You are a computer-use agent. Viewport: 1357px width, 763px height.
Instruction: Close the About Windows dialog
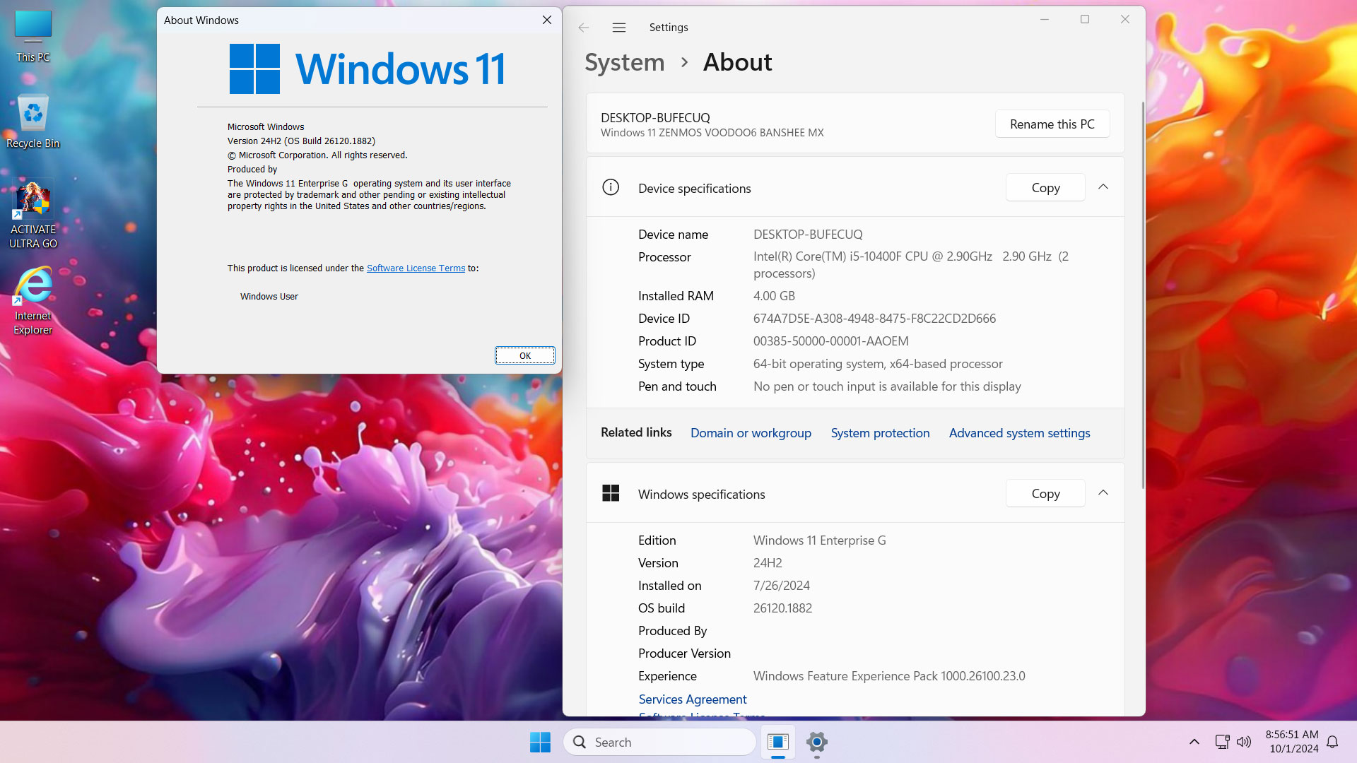(x=547, y=20)
